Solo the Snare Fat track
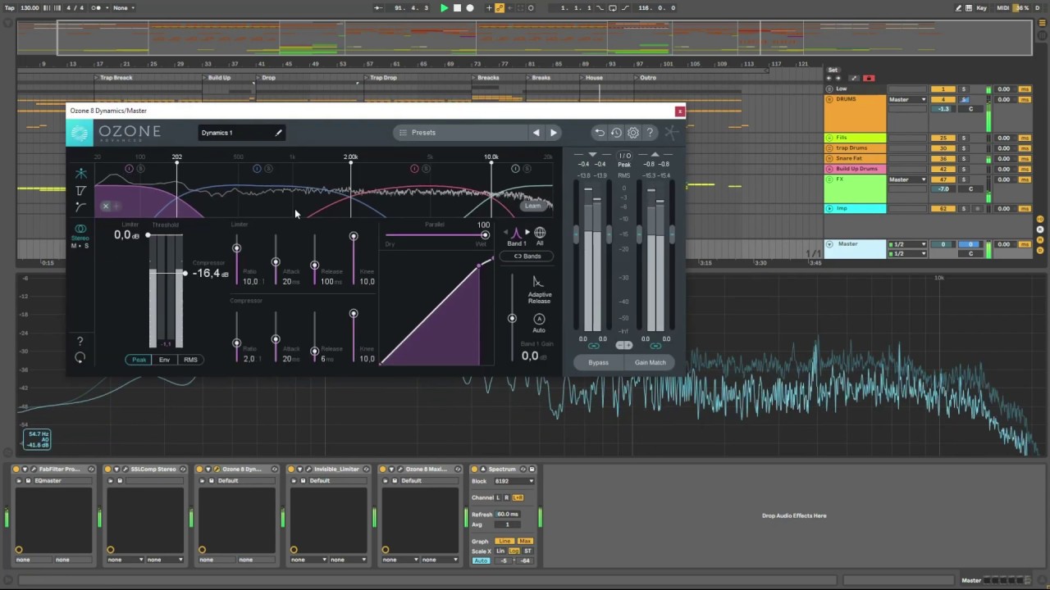 (x=964, y=158)
